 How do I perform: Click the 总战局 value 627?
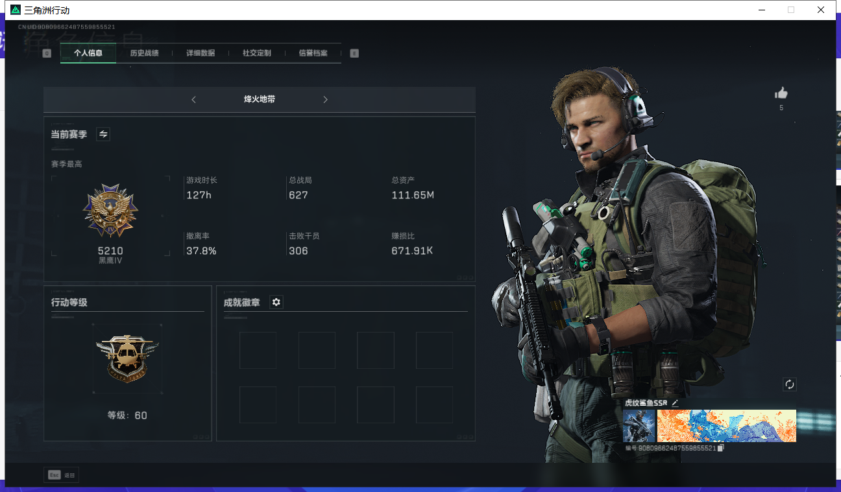coord(299,195)
